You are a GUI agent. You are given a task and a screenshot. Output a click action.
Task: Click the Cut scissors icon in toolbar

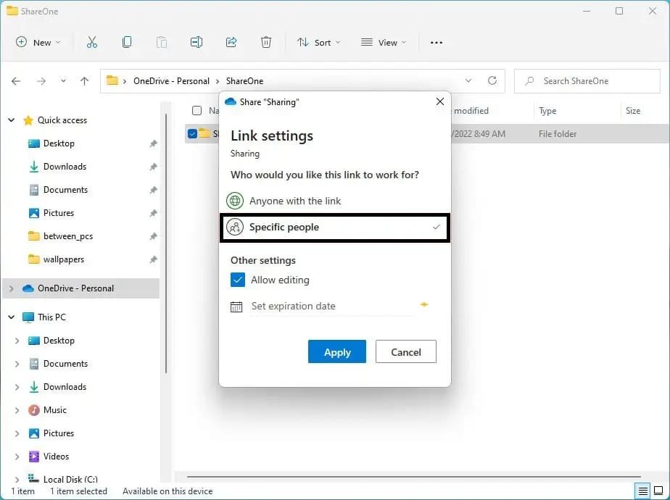click(x=92, y=43)
